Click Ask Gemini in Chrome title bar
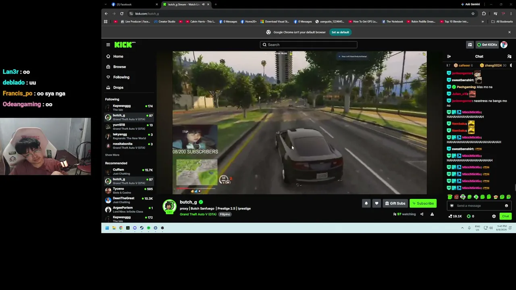 pos(470,4)
